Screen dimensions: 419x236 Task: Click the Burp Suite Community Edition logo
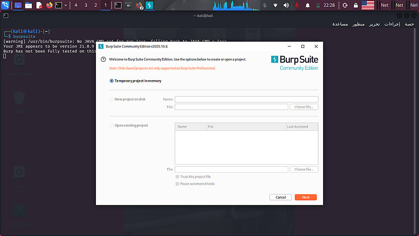pyautogui.click(x=295, y=63)
